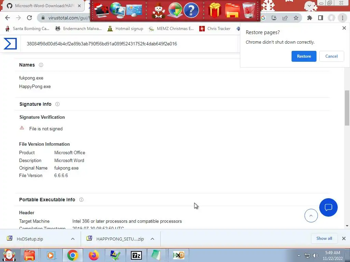This screenshot has height=262, width=350.
Task: Click the VirusTotal sigma logo
Action: 10,44
